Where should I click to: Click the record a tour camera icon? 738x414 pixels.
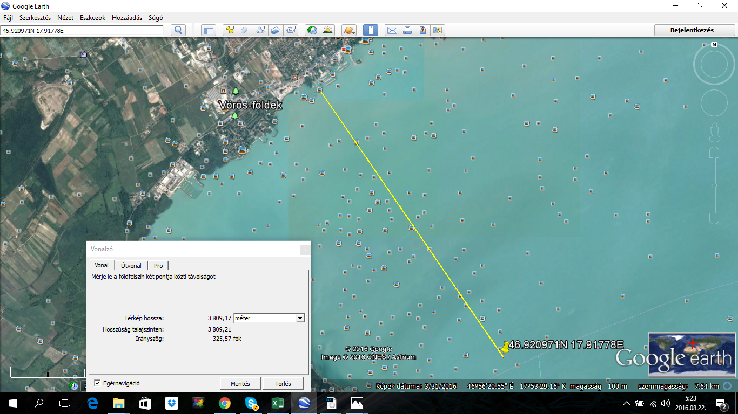[x=292, y=30]
